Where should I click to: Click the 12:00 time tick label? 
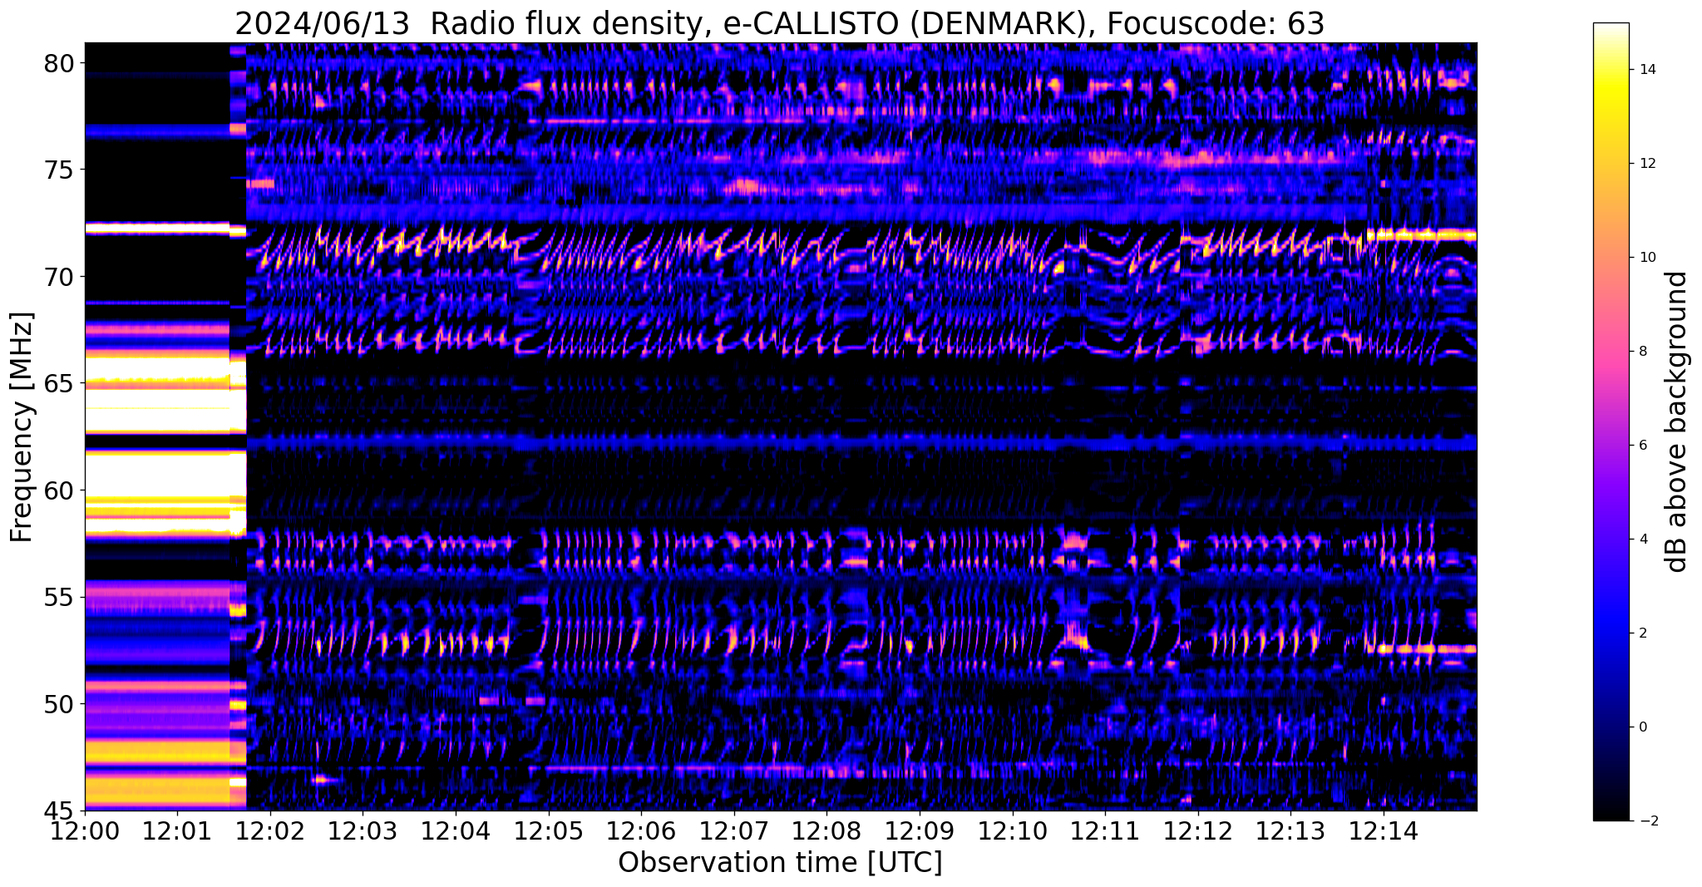click(x=85, y=830)
